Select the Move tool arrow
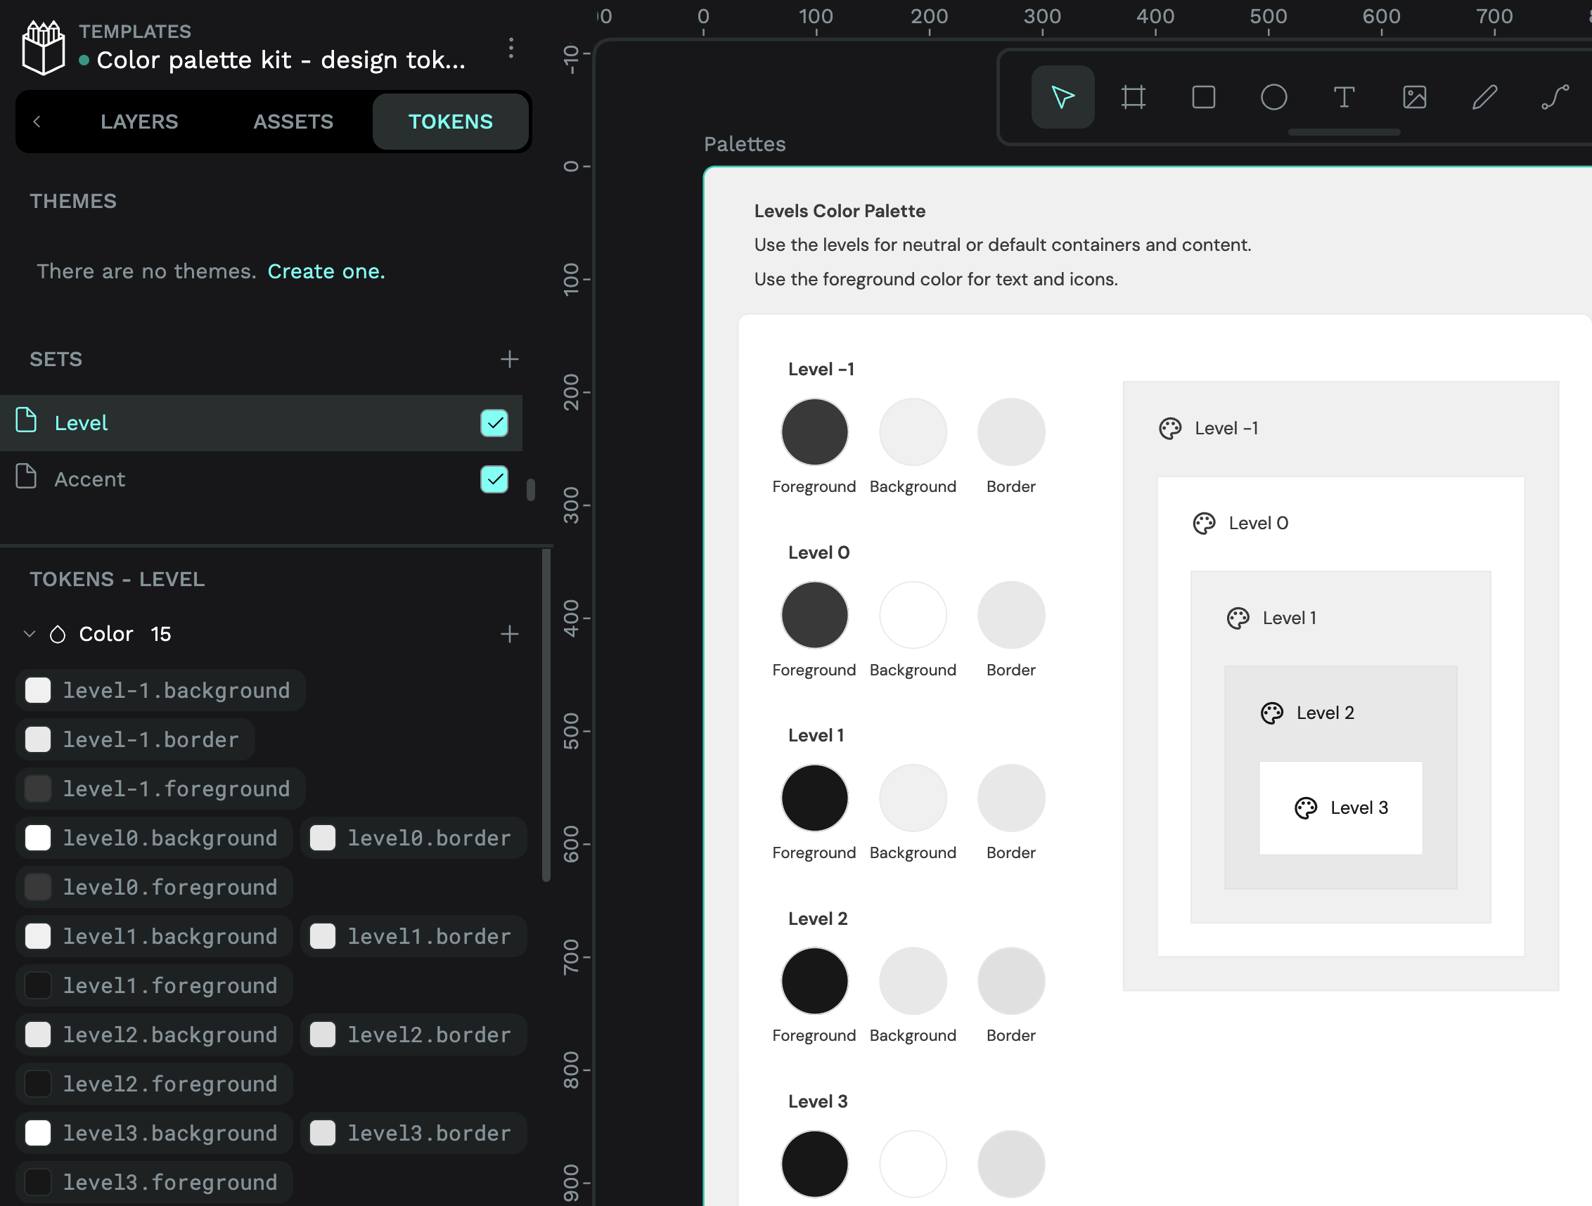Image resolution: width=1592 pixels, height=1206 pixels. tap(1063, 97)
